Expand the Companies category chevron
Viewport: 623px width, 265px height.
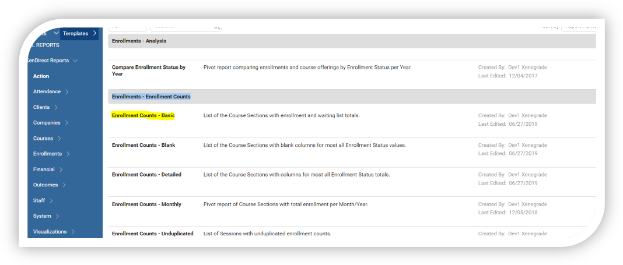coord(66,123)
